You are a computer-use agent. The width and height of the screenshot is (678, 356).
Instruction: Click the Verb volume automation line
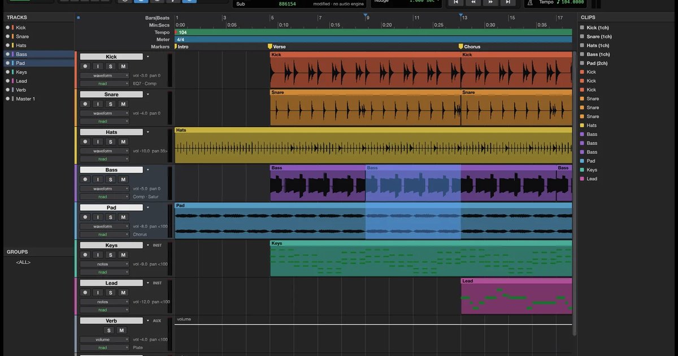[x=373, y=324]
